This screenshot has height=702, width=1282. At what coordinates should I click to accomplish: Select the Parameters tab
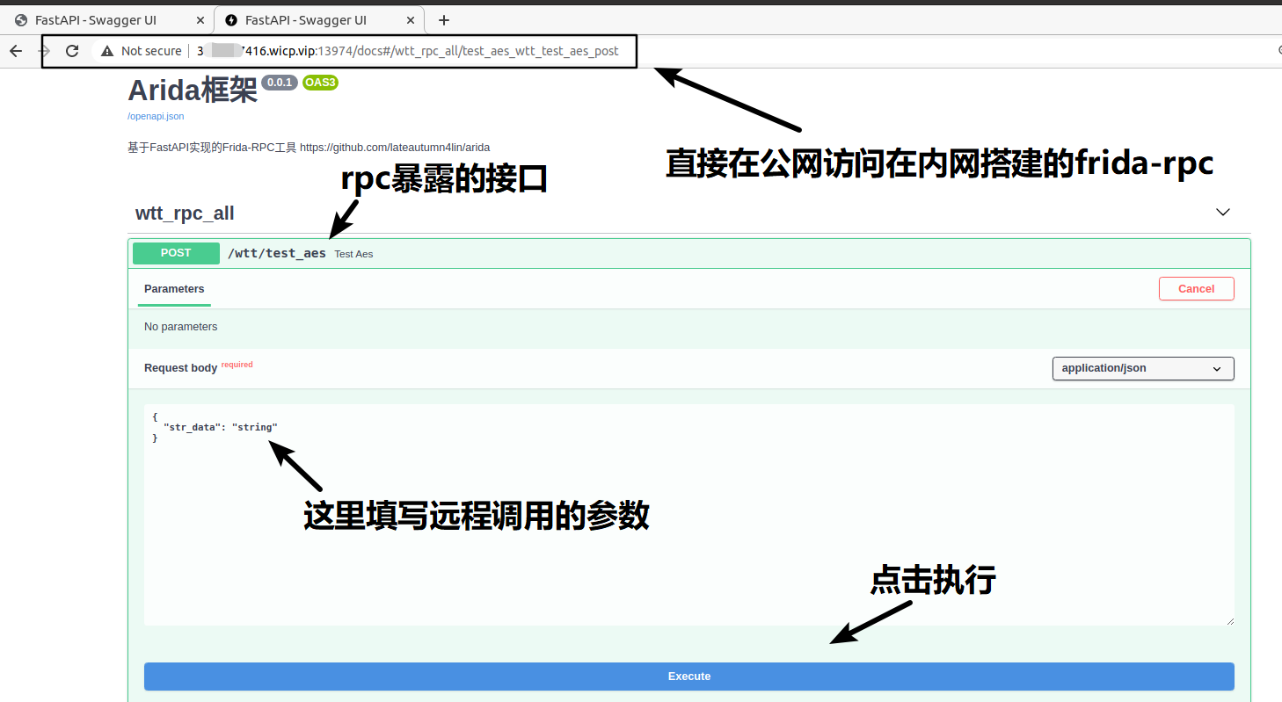[174, 289]
